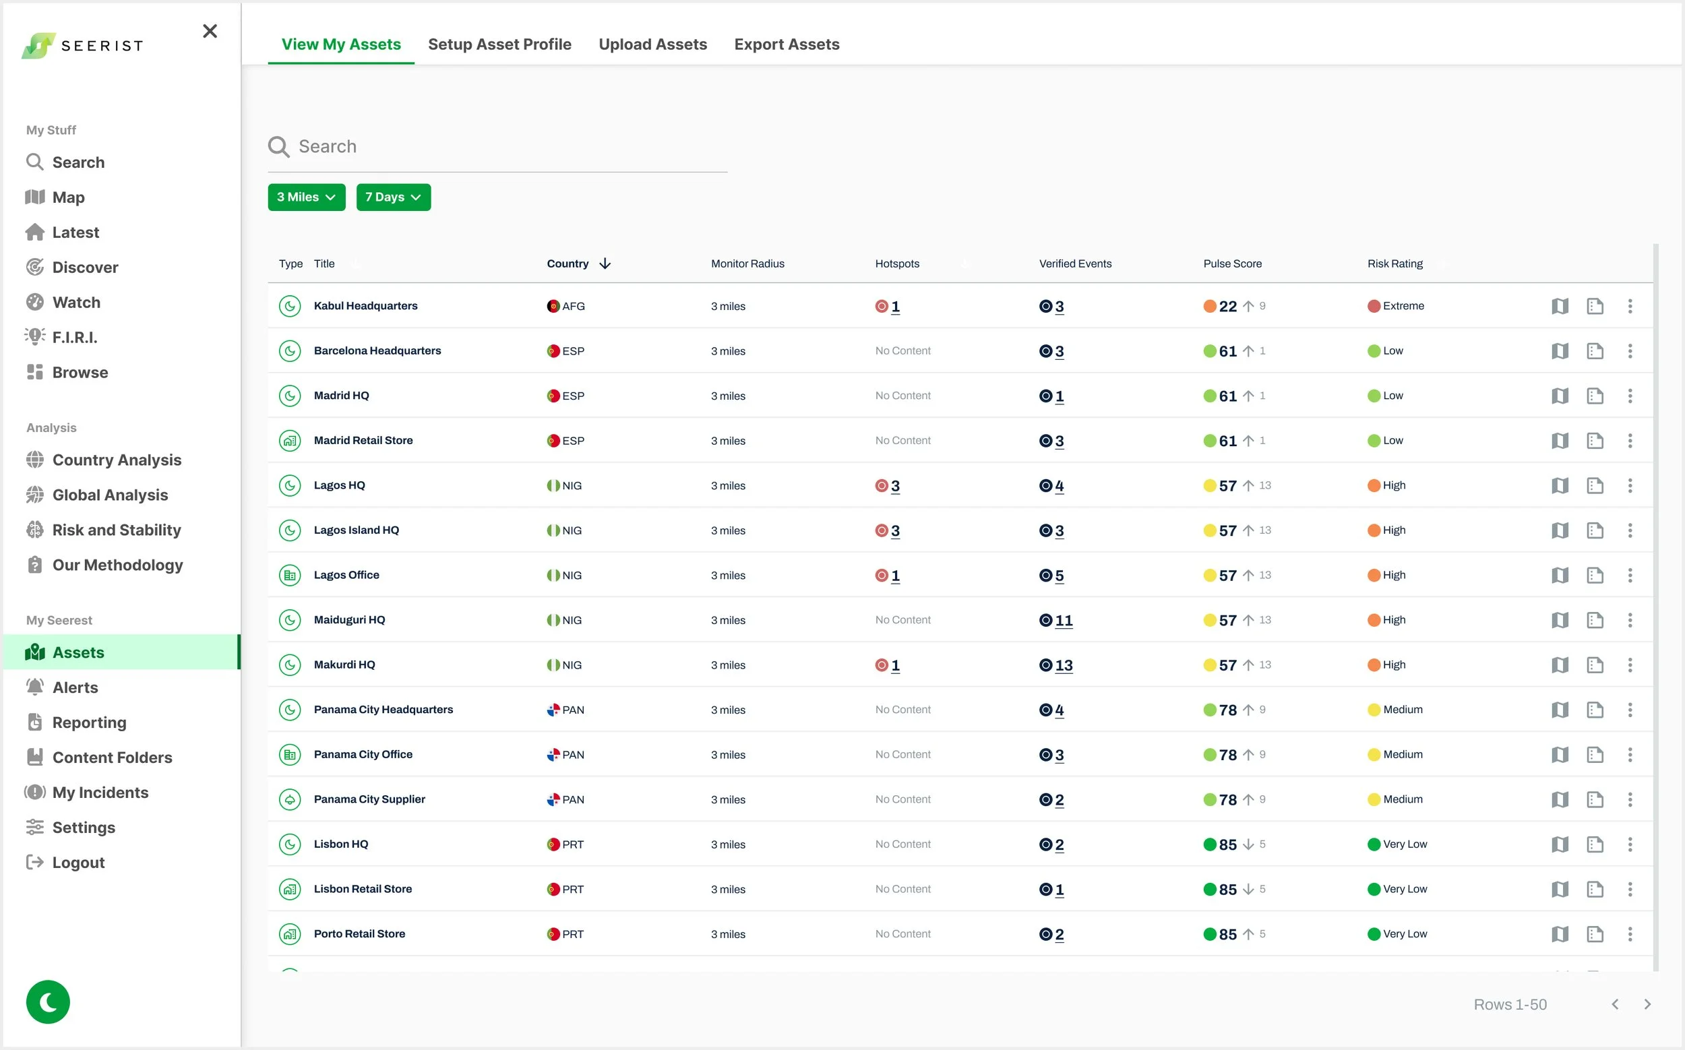The height and width of the screenshot is (1050, 1685).
Task: Go to Country Analysis globe item
Action: coord(116,460)
